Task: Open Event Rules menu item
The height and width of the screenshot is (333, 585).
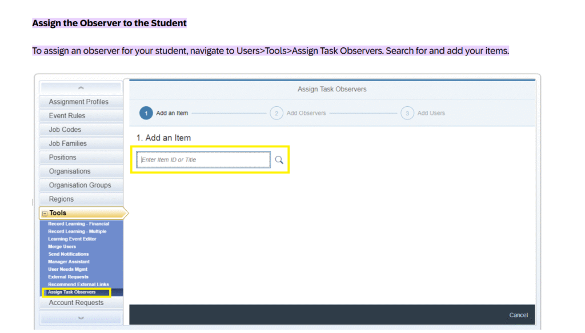Action: (x=67, y=115)
